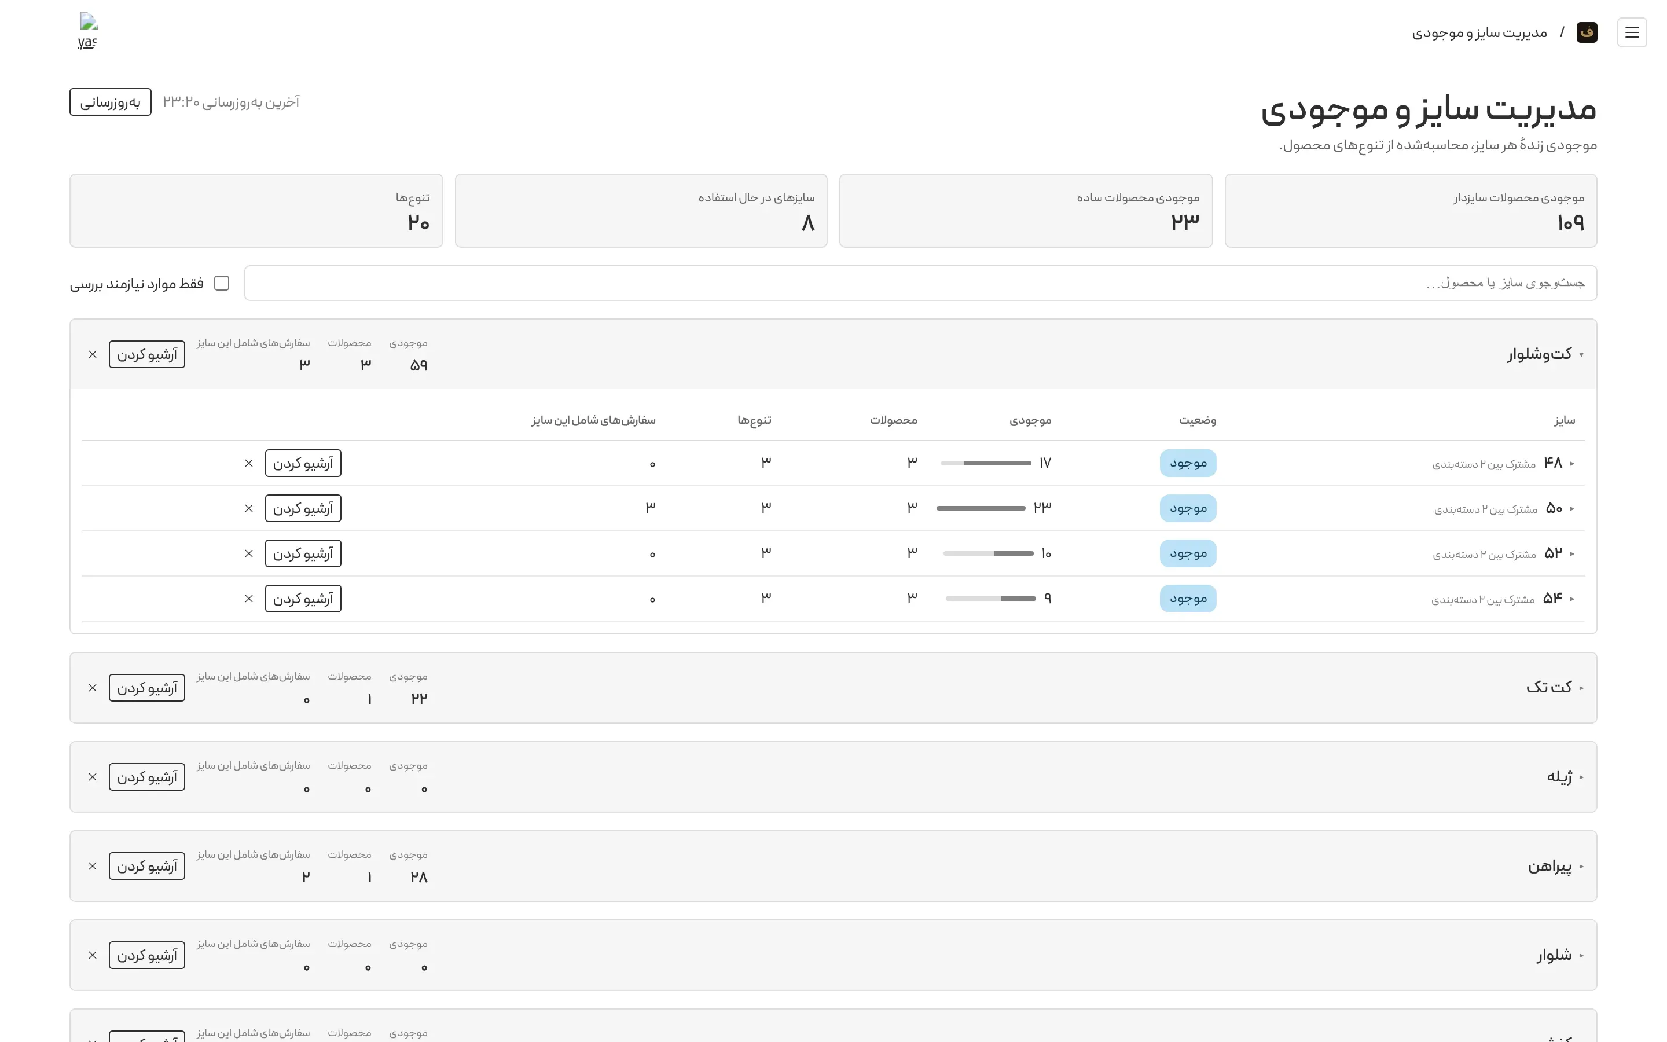Archive the پیراهن category
This screenshot has width=1667, height=1042.
click(x=146, y=866)
